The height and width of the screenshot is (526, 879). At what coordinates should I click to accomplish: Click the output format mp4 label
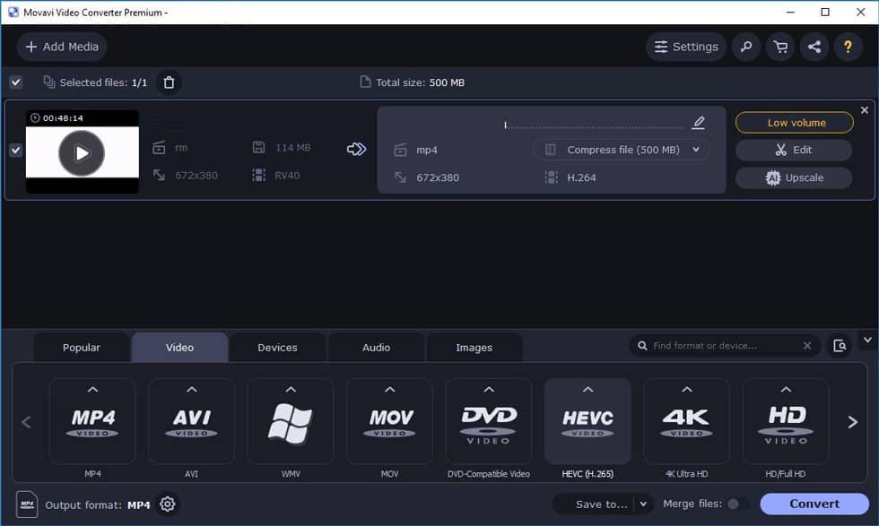click(x=427, y=150)
